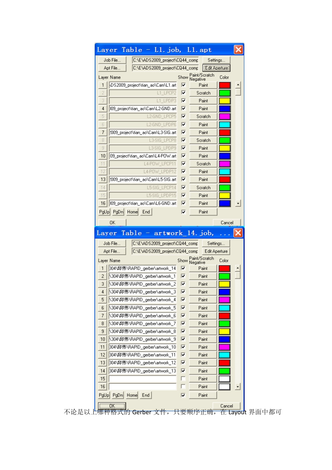Click artwork_13 name field in layer 14
The image size is (332, 470).
tap(143, 371)
